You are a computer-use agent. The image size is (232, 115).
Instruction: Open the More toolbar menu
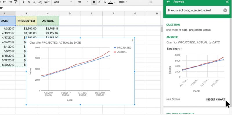[123, 2]
